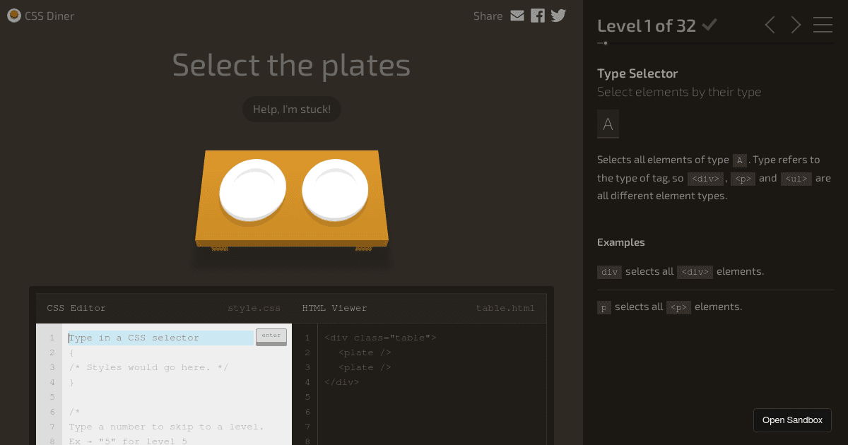Click the CSS Diner logo icon

click(x=13, y=15)
